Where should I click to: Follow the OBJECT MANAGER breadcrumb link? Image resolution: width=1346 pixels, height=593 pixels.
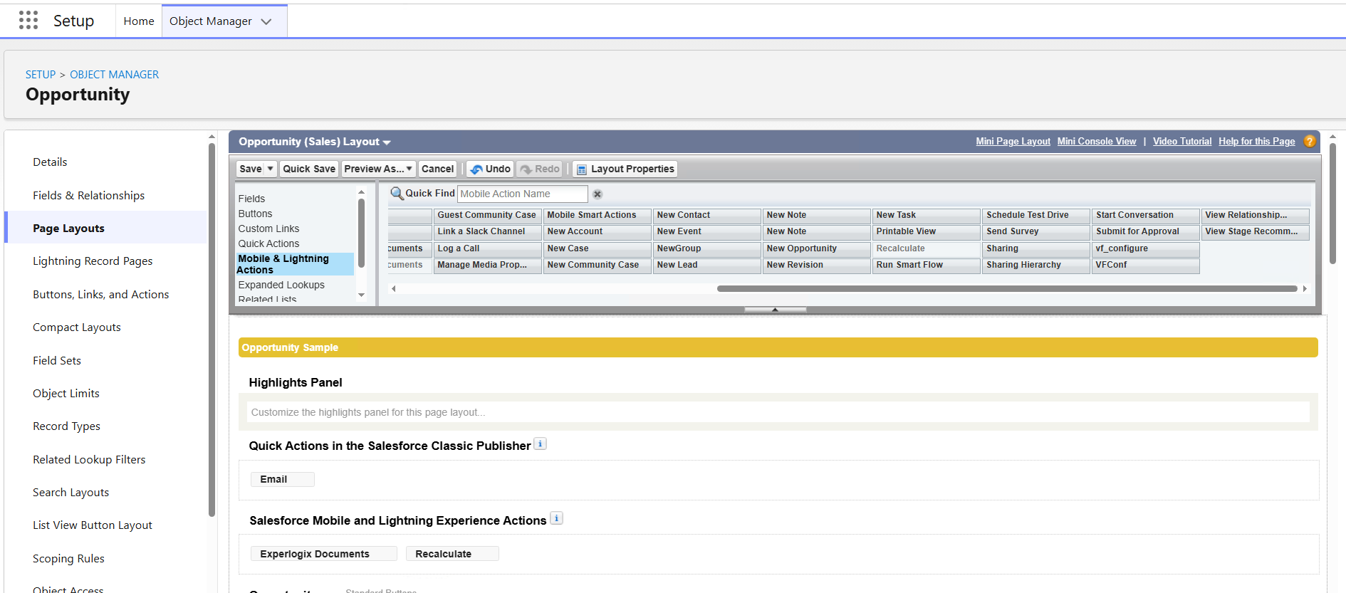(x=114, y=75)
